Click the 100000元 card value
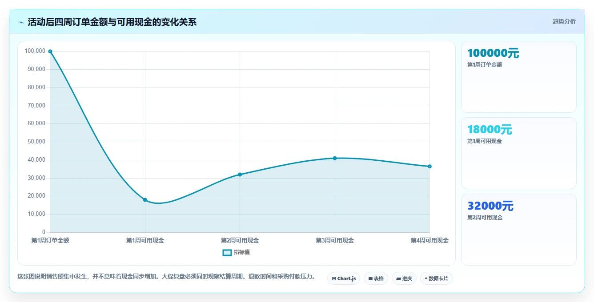594x302 pixels. tap(493, 53)
